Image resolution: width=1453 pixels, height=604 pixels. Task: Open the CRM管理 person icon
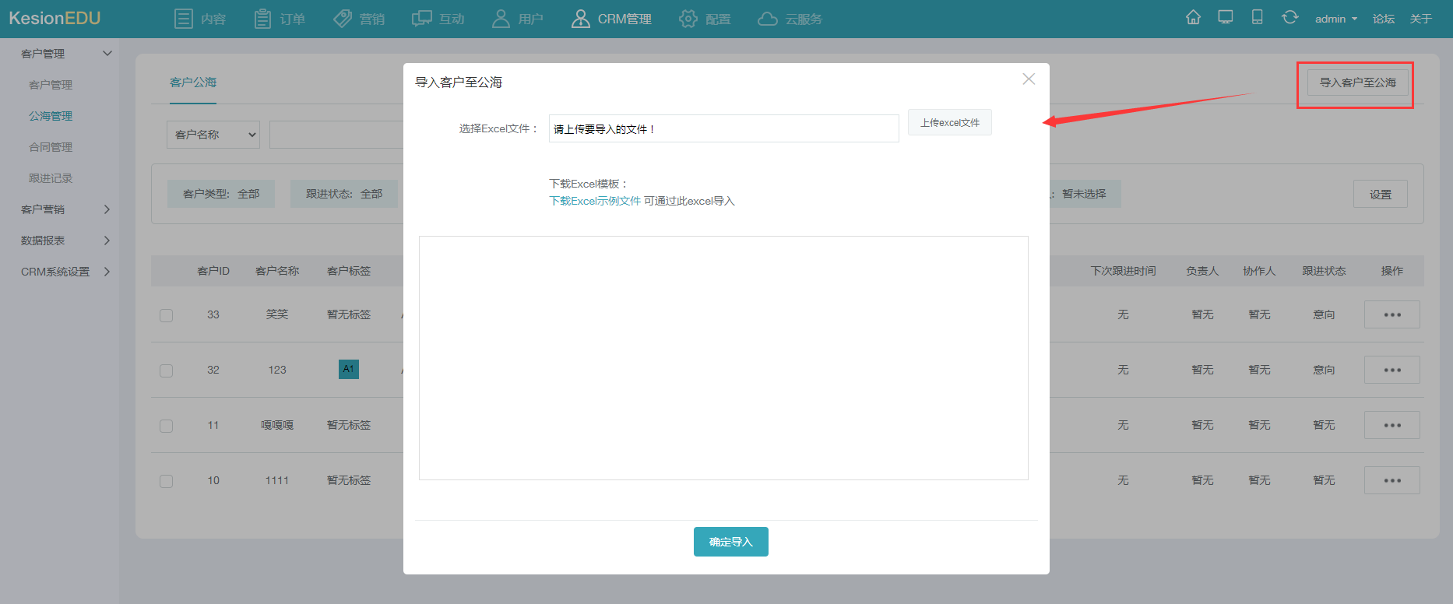click(580, 19)
